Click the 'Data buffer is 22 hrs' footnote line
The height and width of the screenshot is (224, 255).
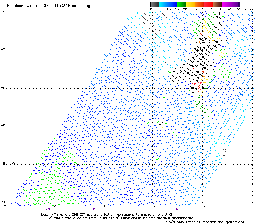point(121,218)
